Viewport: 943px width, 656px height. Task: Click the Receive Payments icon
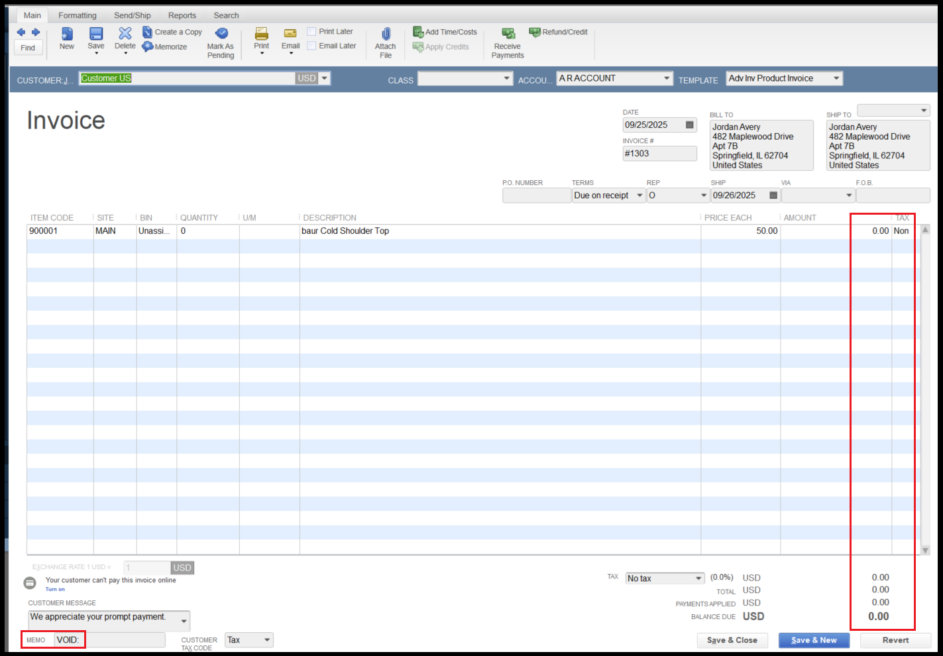(508, 34)
